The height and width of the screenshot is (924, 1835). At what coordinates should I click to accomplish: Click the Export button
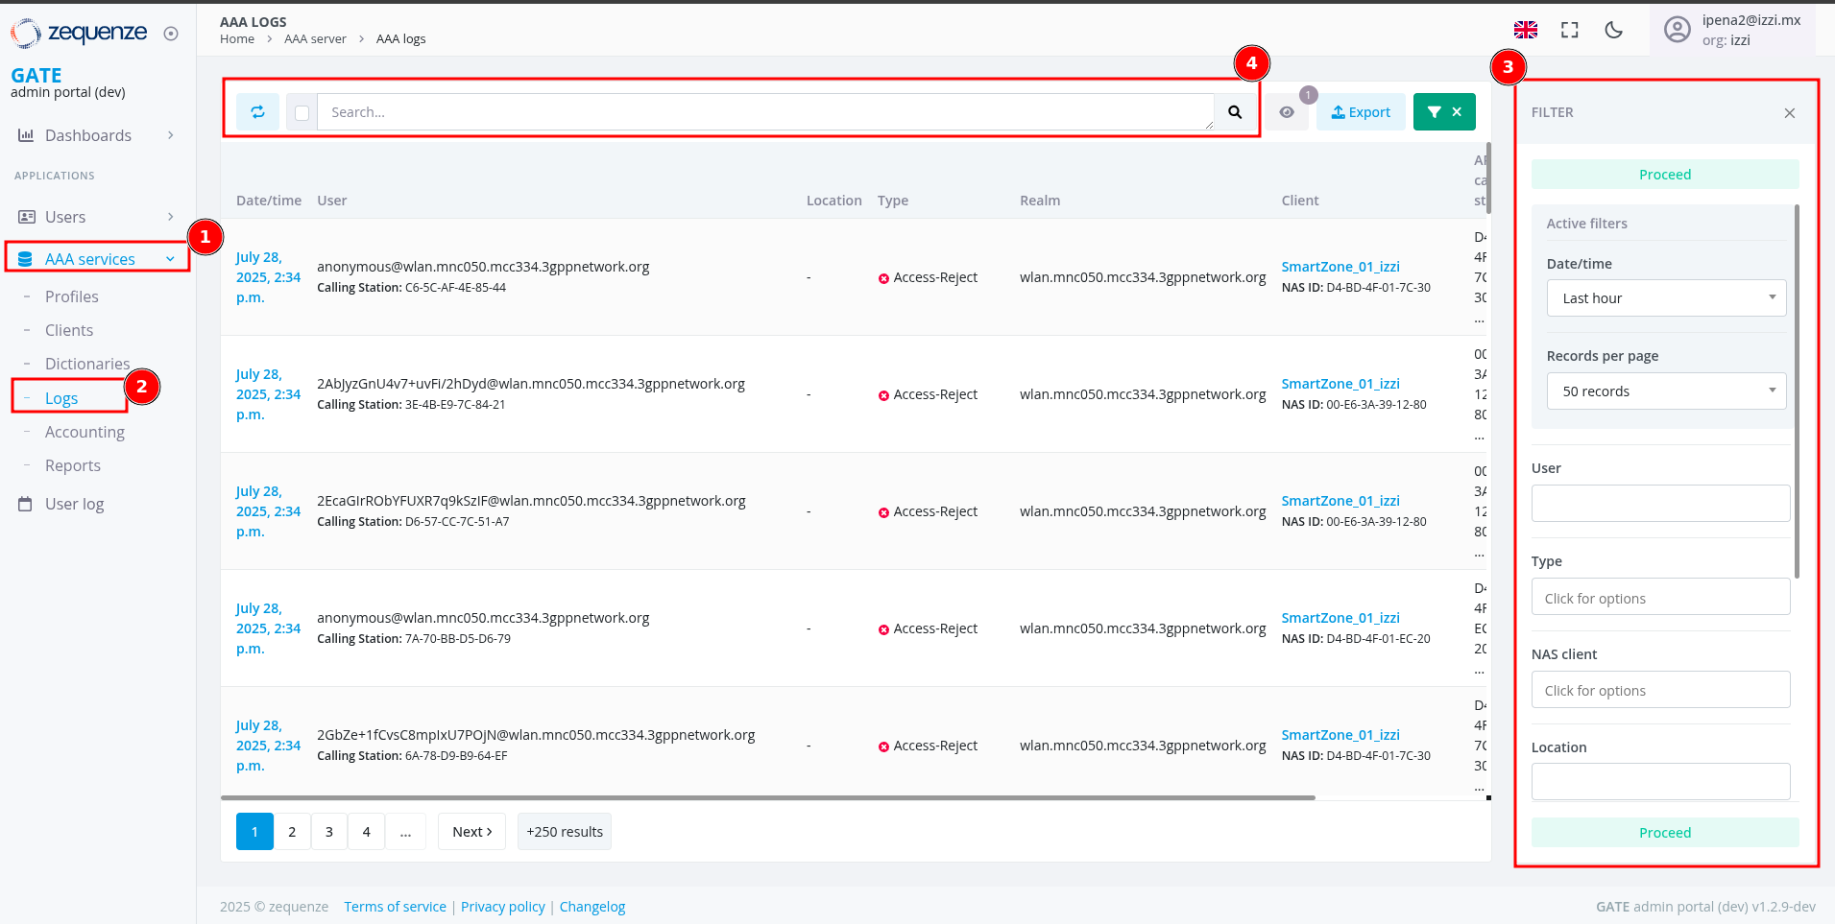(x=1360, y=112)
